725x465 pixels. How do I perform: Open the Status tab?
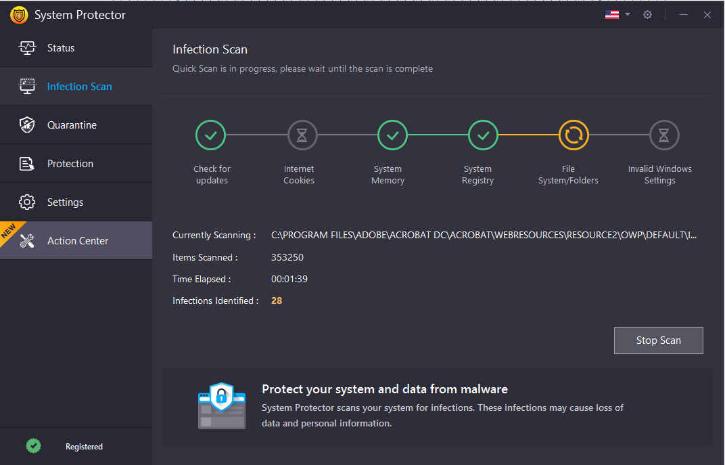(x=61, y=48)
